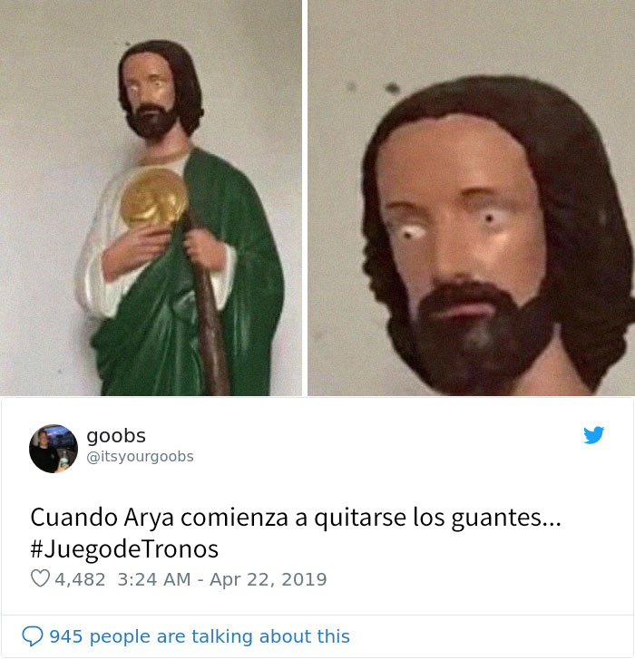The height and width of the screenshot is (659, 635).
Task: Like the tweet with the heart icon
Action: tap(41, 578)
